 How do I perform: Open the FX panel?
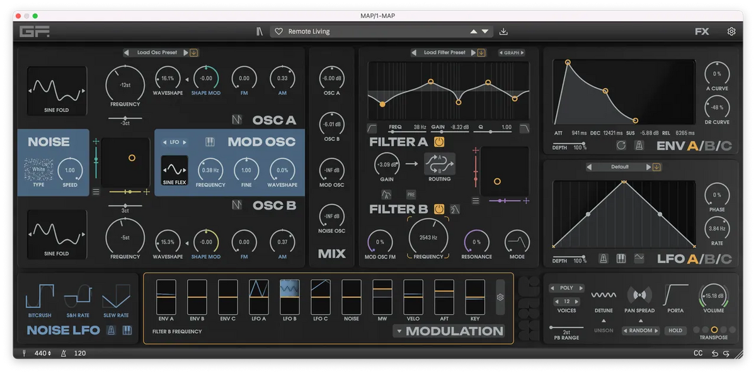[702, 31]
